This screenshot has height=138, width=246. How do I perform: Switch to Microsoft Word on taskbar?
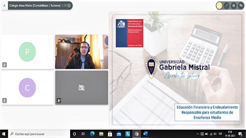pos(145,134)
